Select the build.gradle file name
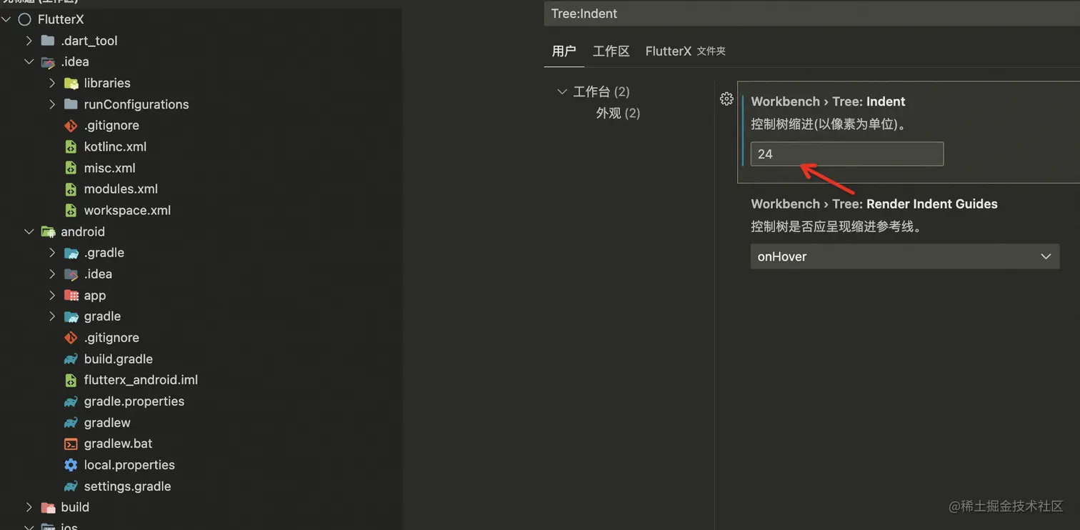This screenshot has width=1080, height=530. (x=119, y=359)
